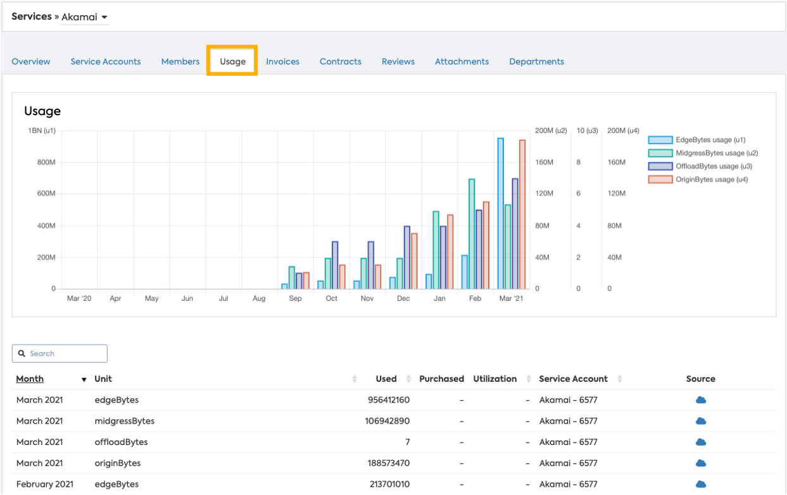Click the used value 956412160
This screenshot has height=495, width=787.
(x=389, y=400)
